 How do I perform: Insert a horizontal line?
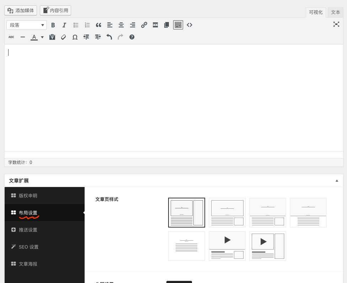22,37
